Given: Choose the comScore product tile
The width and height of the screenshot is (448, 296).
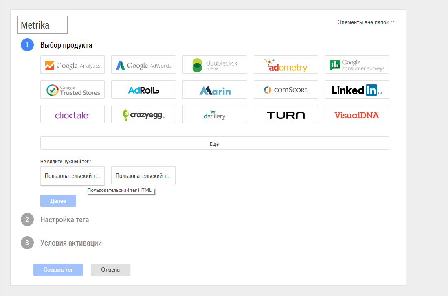Looking at the screenshot, I should pos(286,90).
